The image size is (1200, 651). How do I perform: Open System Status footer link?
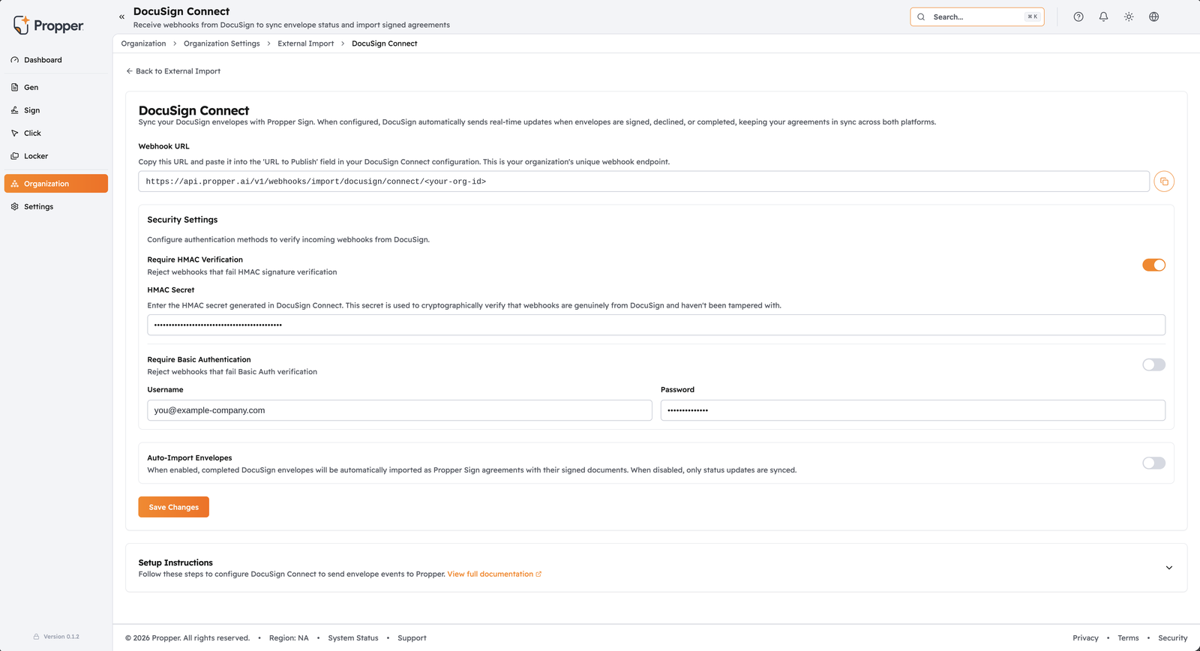click(x=352, y=638)
